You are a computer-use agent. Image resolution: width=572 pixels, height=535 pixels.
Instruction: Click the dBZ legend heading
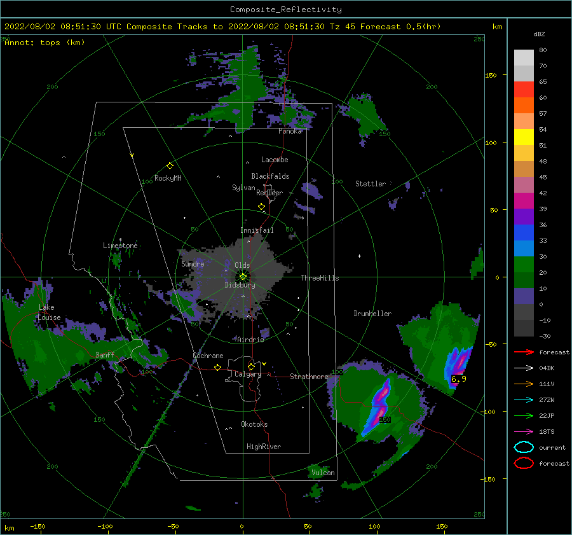(539, 34)
